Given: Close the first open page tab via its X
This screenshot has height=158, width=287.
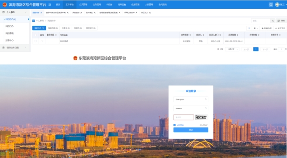Looking at the screenshot, I should (x=41, y=13).
